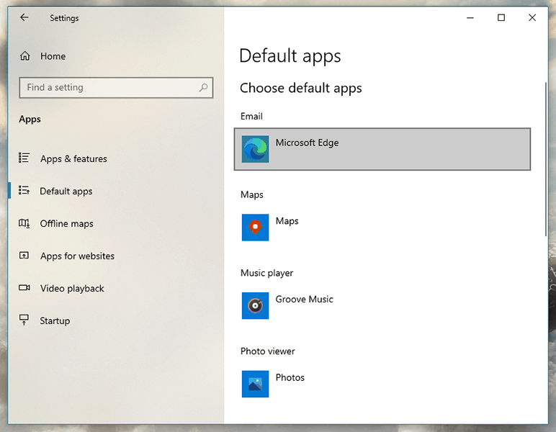Focus the Find a setting field
The image size is (556, 432).
tap(116, 88)
